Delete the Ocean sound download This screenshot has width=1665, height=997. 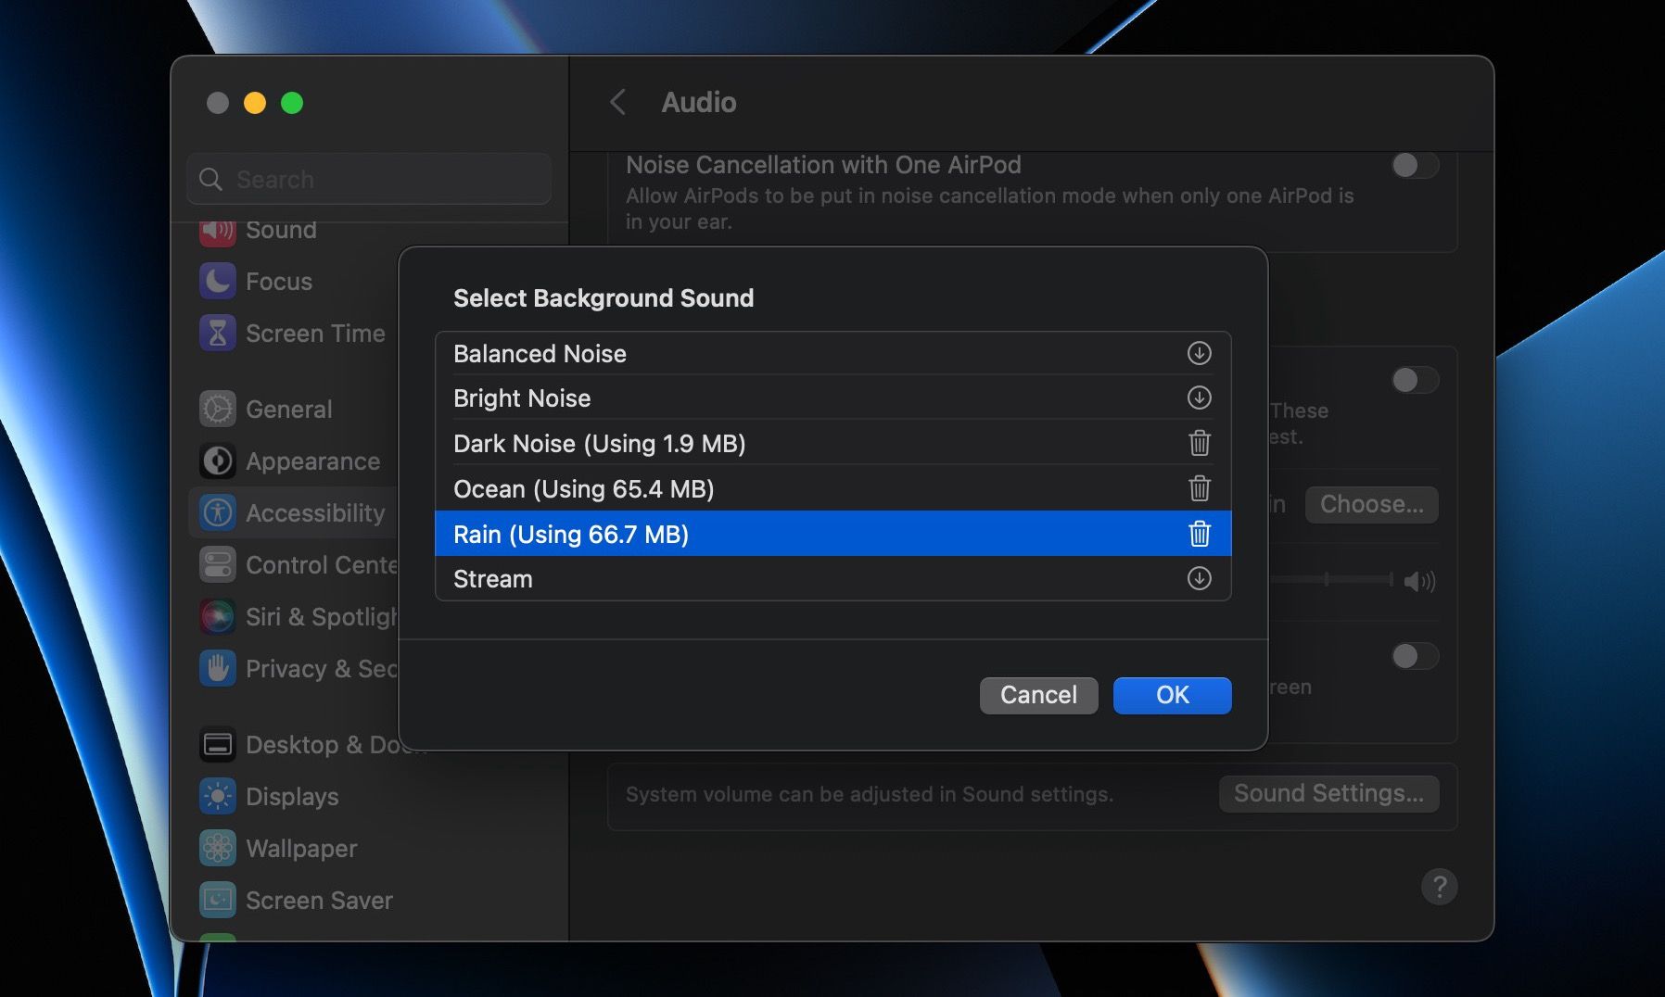click(1199, 488)
